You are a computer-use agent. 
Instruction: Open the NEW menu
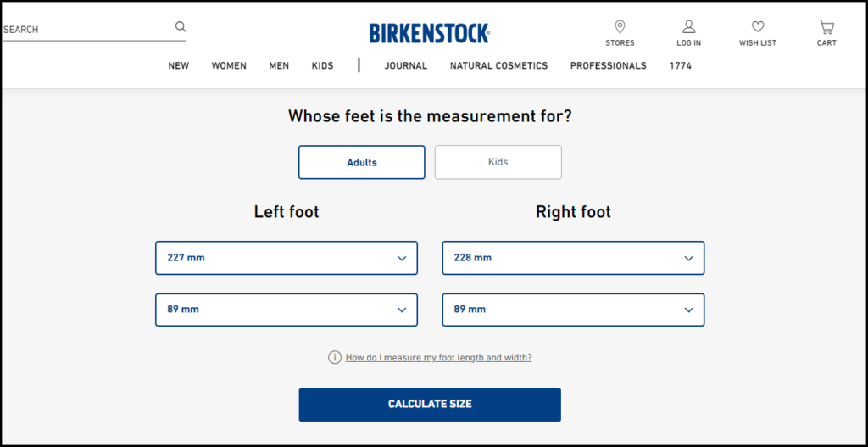(178, 65)
